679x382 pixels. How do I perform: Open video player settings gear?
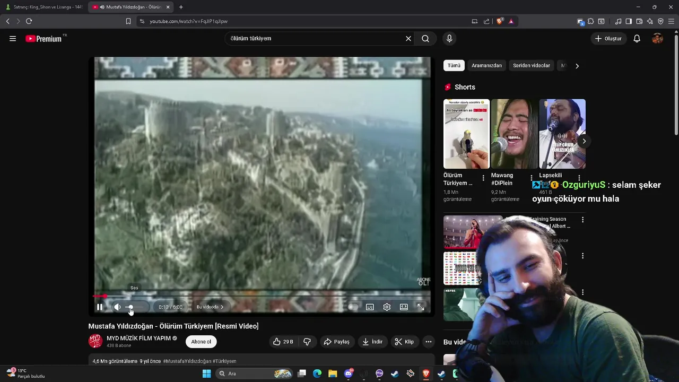click(x=387, y=307)
